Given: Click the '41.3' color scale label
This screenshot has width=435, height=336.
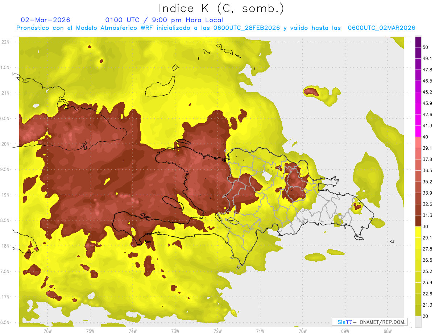Looking at the screenshot, I should tap(427, 126).
